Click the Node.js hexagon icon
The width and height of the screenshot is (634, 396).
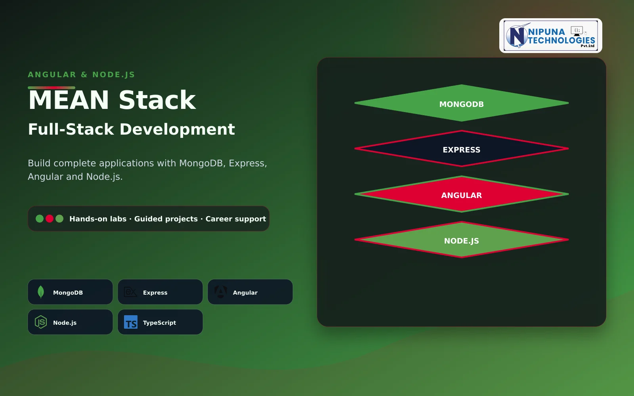pos(41,322)
